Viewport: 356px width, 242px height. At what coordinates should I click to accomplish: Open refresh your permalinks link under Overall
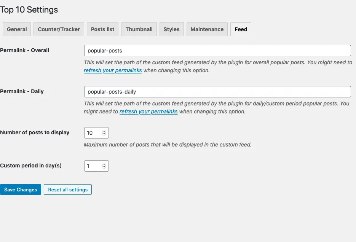point(113,71)
